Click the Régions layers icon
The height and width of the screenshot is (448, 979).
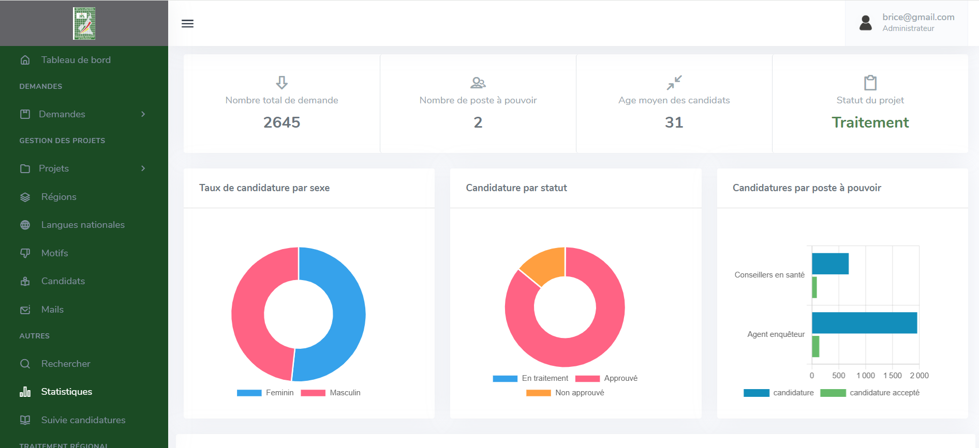pyautogui.click(x=25, y=197)
